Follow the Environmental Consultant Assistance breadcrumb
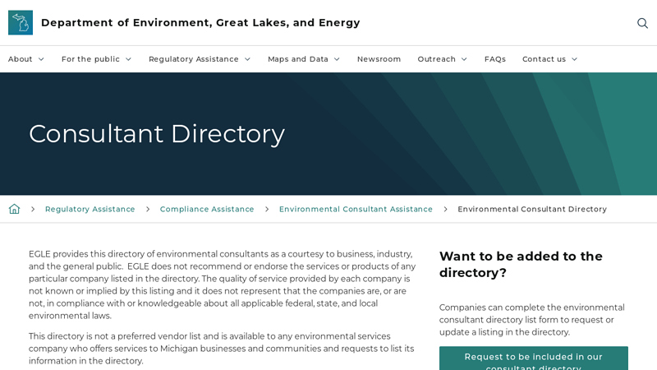This screenshot has width=657, height=370. [356, 209]
